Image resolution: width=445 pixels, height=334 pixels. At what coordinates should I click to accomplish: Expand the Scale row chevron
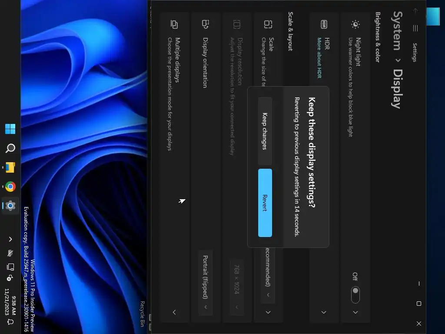coord(268,312)
